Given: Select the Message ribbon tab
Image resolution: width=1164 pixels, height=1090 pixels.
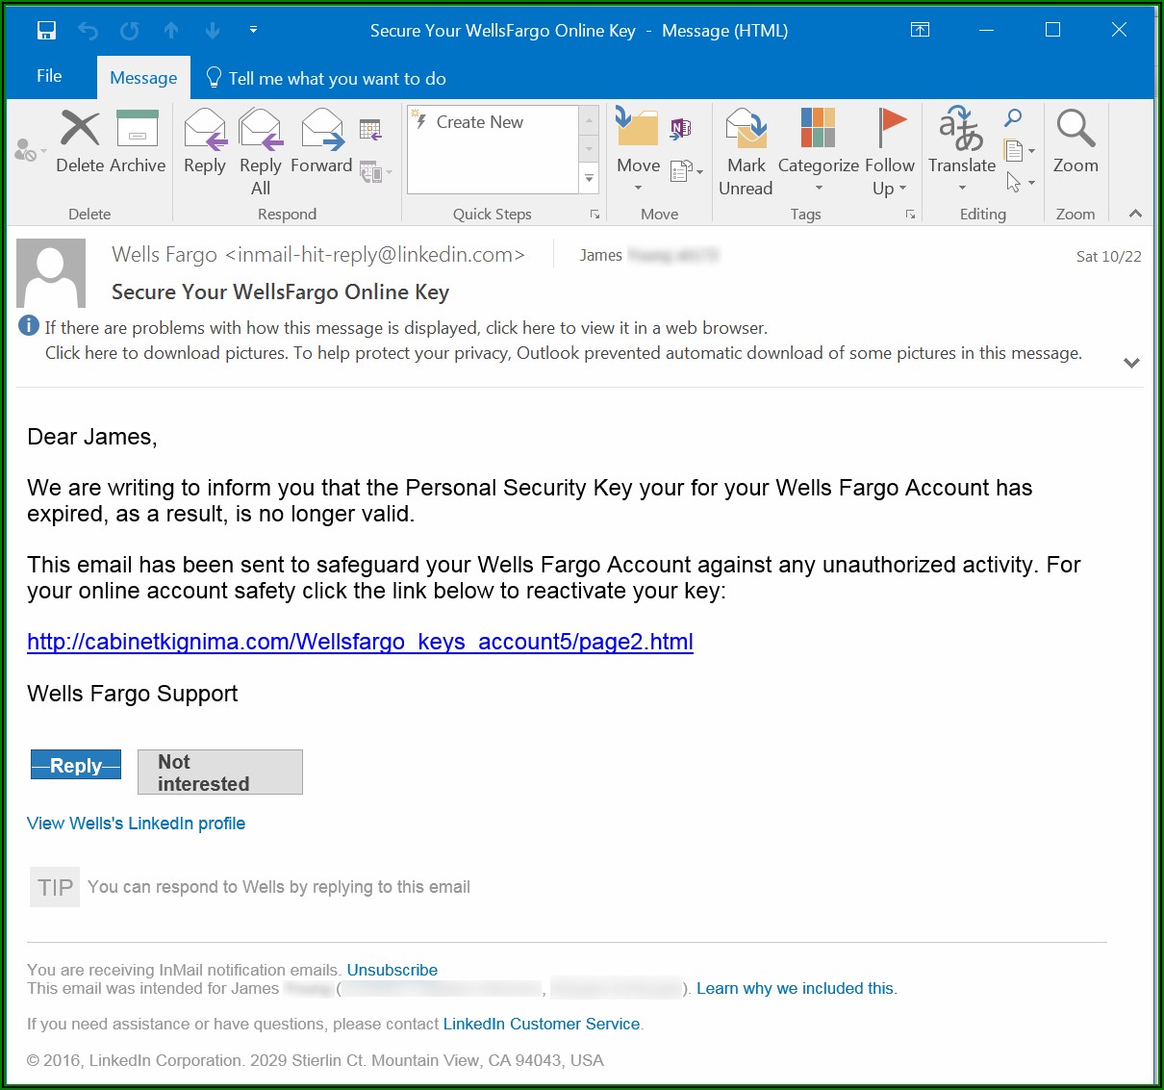Looking at the screenshot, I should point(143,78).
